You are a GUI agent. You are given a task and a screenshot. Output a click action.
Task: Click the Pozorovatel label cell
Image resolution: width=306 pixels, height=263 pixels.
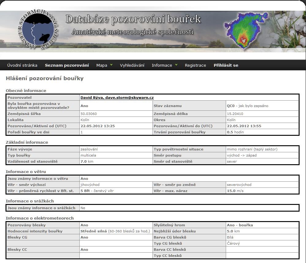[43, 98]
